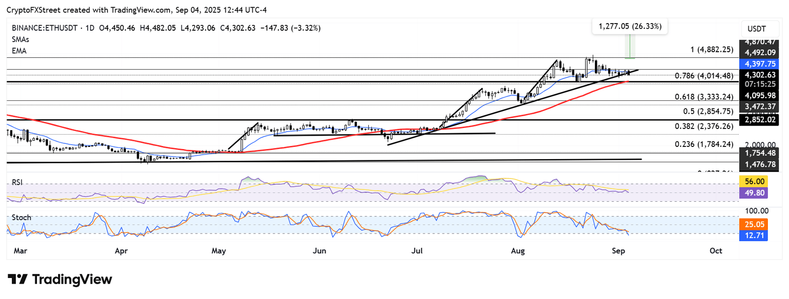Select the Stoch pane legend label
The width and height of the screenshot is (789, 299).
point(20,218)
